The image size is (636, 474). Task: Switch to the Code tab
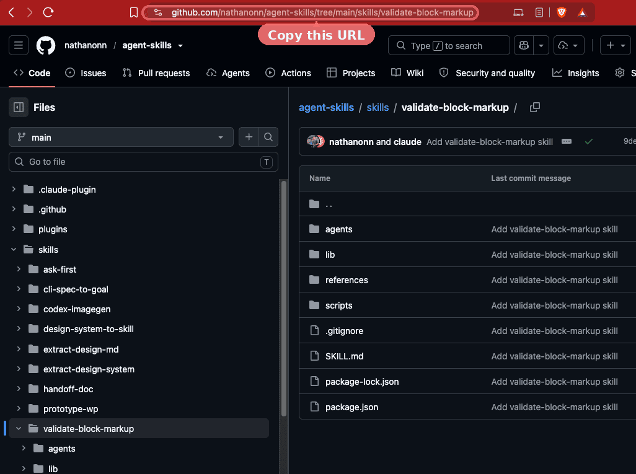click(x=32, y=73)
